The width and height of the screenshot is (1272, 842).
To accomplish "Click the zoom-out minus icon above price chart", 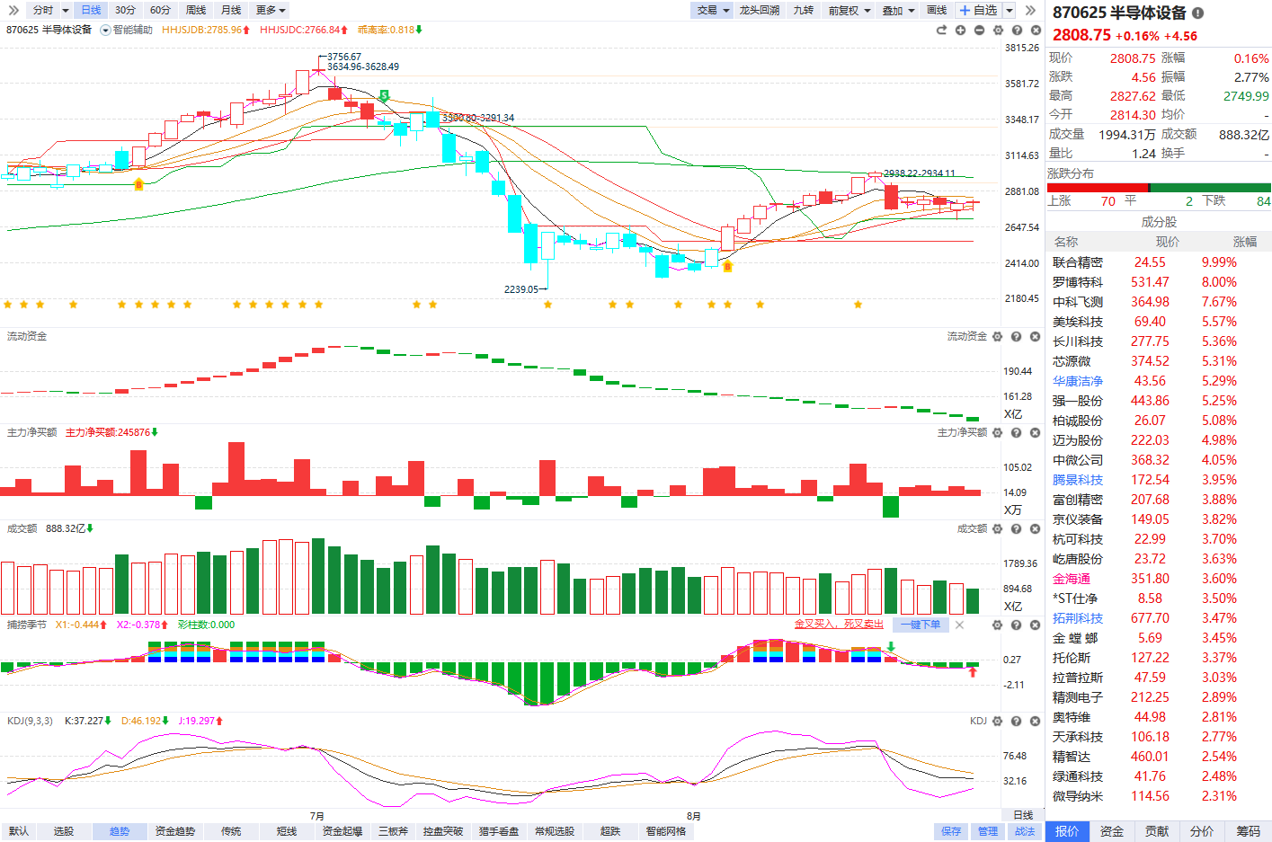I will pos(979,30).
